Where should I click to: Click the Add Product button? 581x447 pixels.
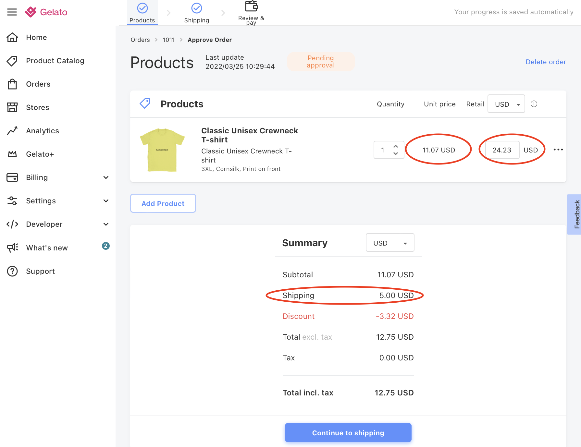(x=163, y=203)
